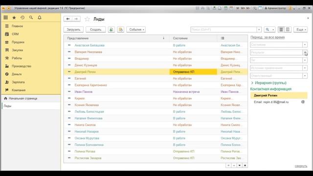Click the yellow info icon in title bar

pos(290,8)
